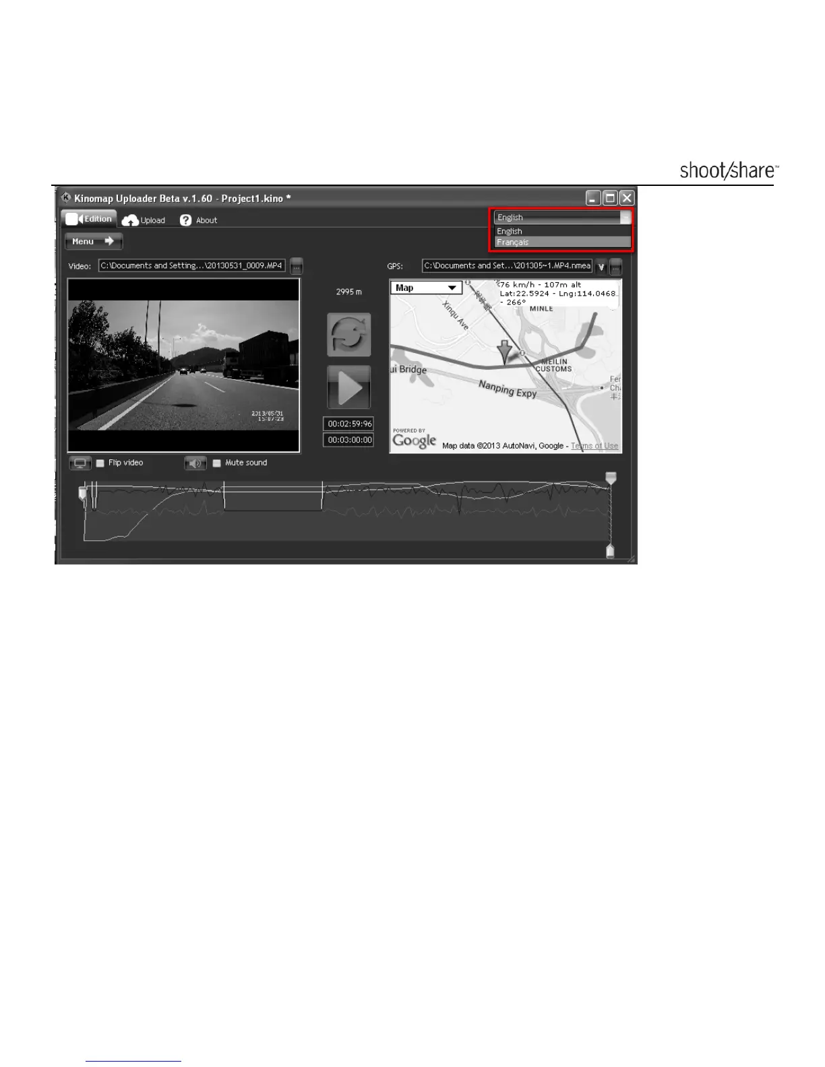Image resolution: width=825 pixels, height=1067 pixels.
Task: Click the Kinomap logo in the title bar
Action: pyautogui.click(x=66, y=198)
